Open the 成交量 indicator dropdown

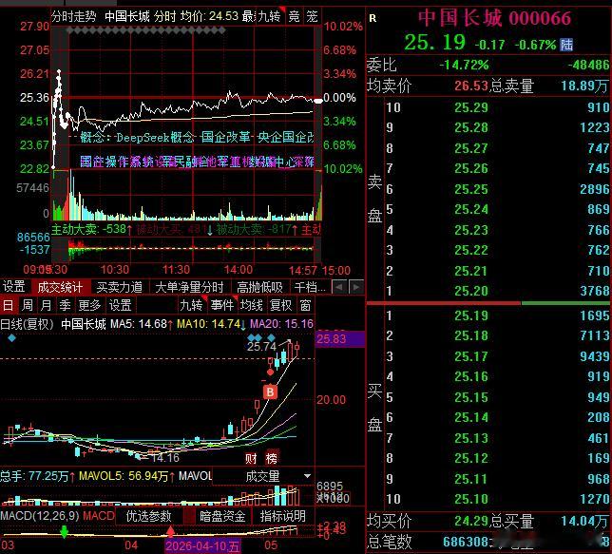262,476
